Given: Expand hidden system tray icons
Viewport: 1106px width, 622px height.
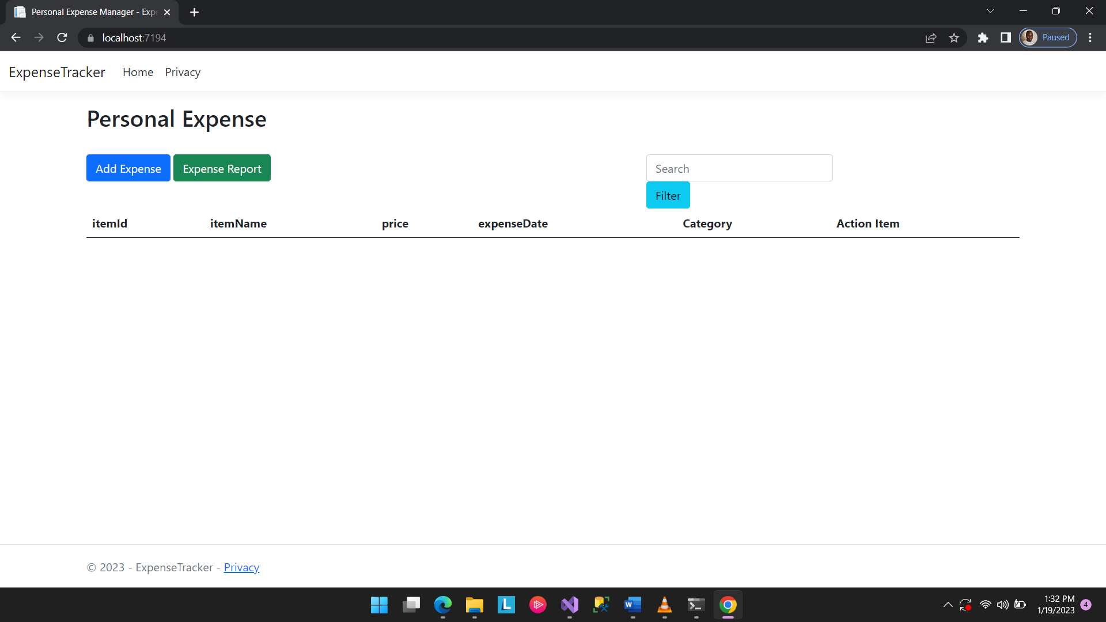Looking at the screenshot, I should click(948, 605).
